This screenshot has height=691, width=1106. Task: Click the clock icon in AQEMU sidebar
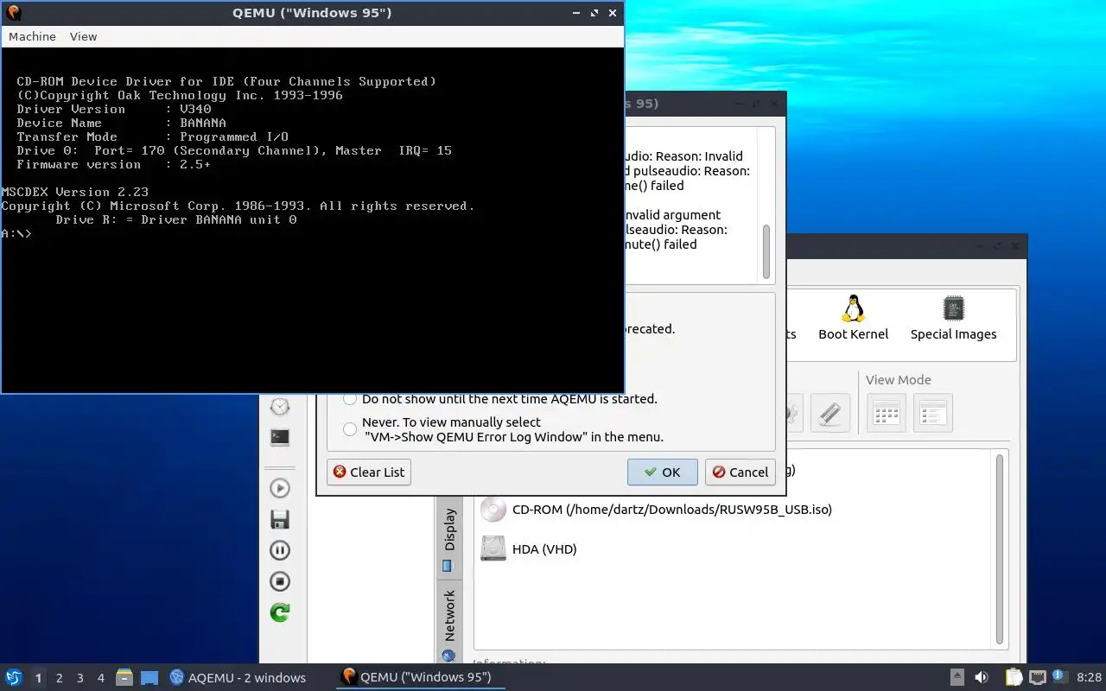pos(280,407)
